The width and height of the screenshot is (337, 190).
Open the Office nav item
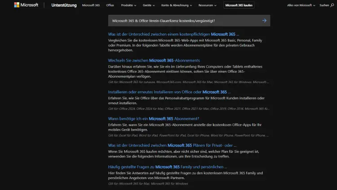click(110, 5)
